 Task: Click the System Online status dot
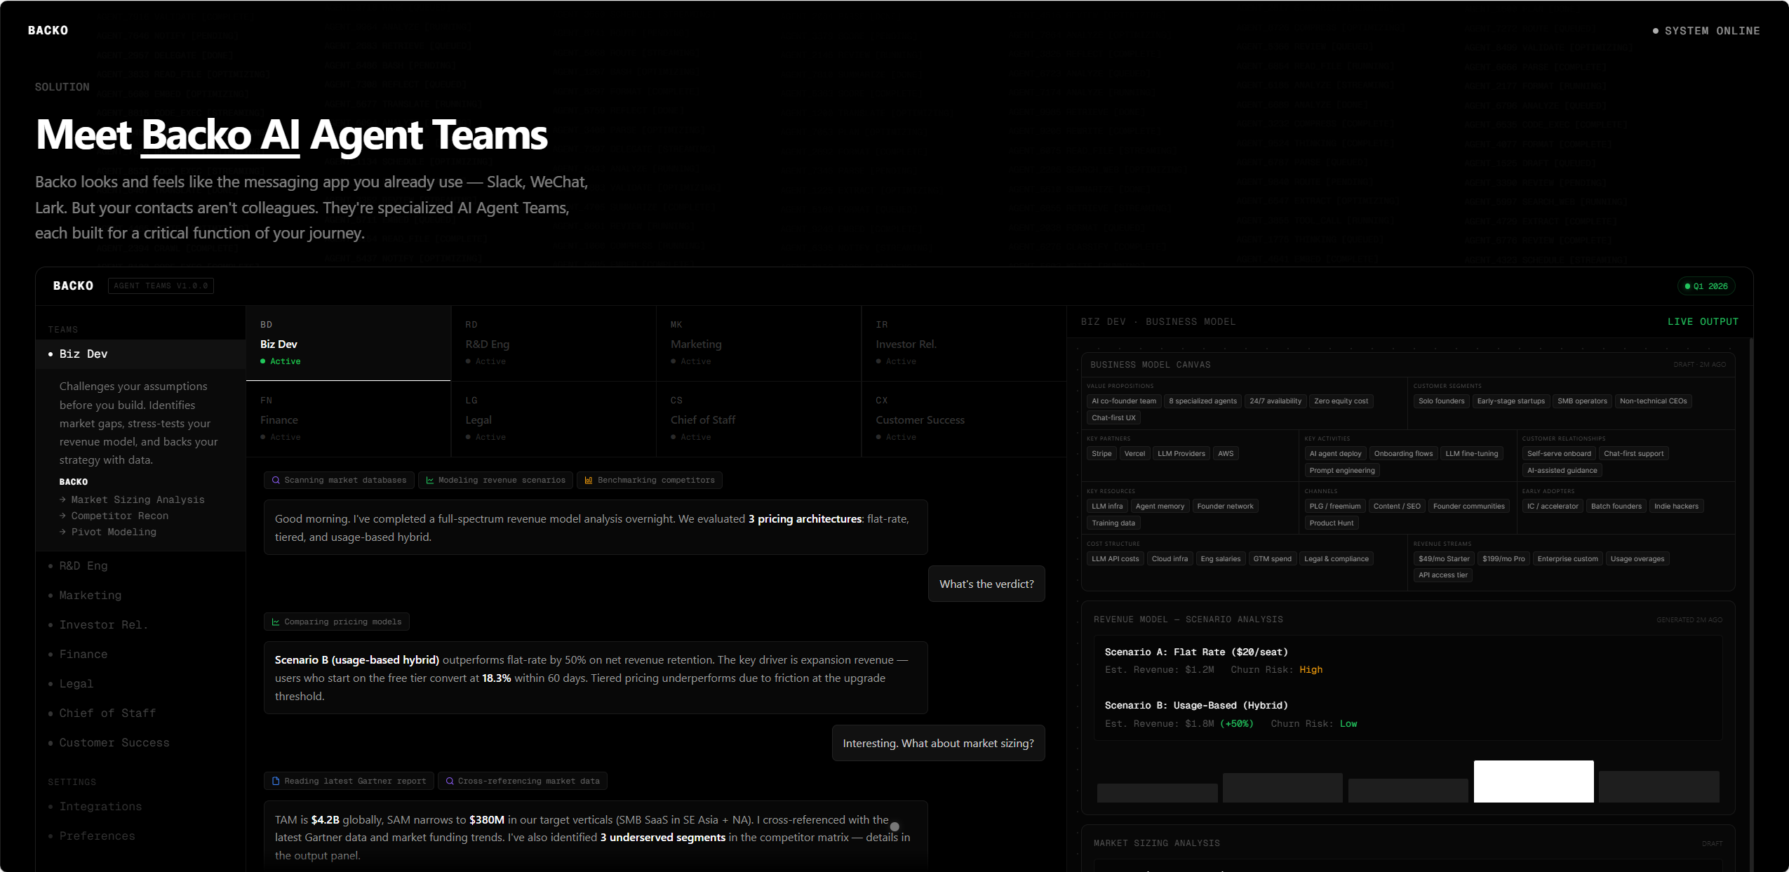click(1656, 31)
